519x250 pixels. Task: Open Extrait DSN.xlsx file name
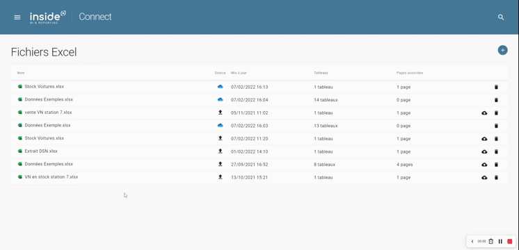point(41,151)
